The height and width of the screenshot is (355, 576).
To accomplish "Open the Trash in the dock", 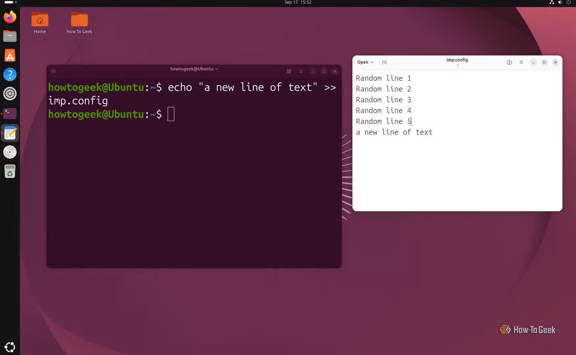I will (x=10, y=171).
